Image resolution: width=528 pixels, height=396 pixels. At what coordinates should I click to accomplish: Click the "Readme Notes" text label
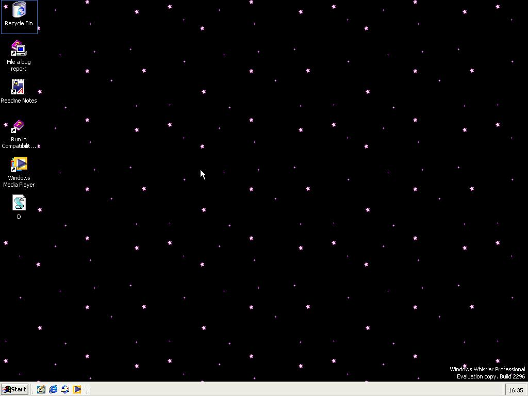click(x=19, y=101)
